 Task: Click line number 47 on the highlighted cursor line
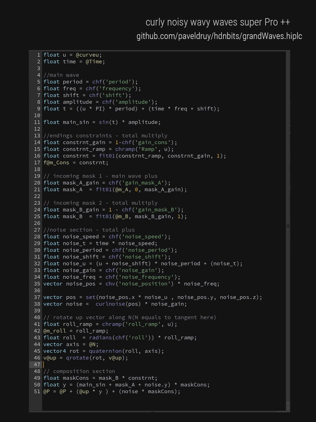tap(37, 364)
